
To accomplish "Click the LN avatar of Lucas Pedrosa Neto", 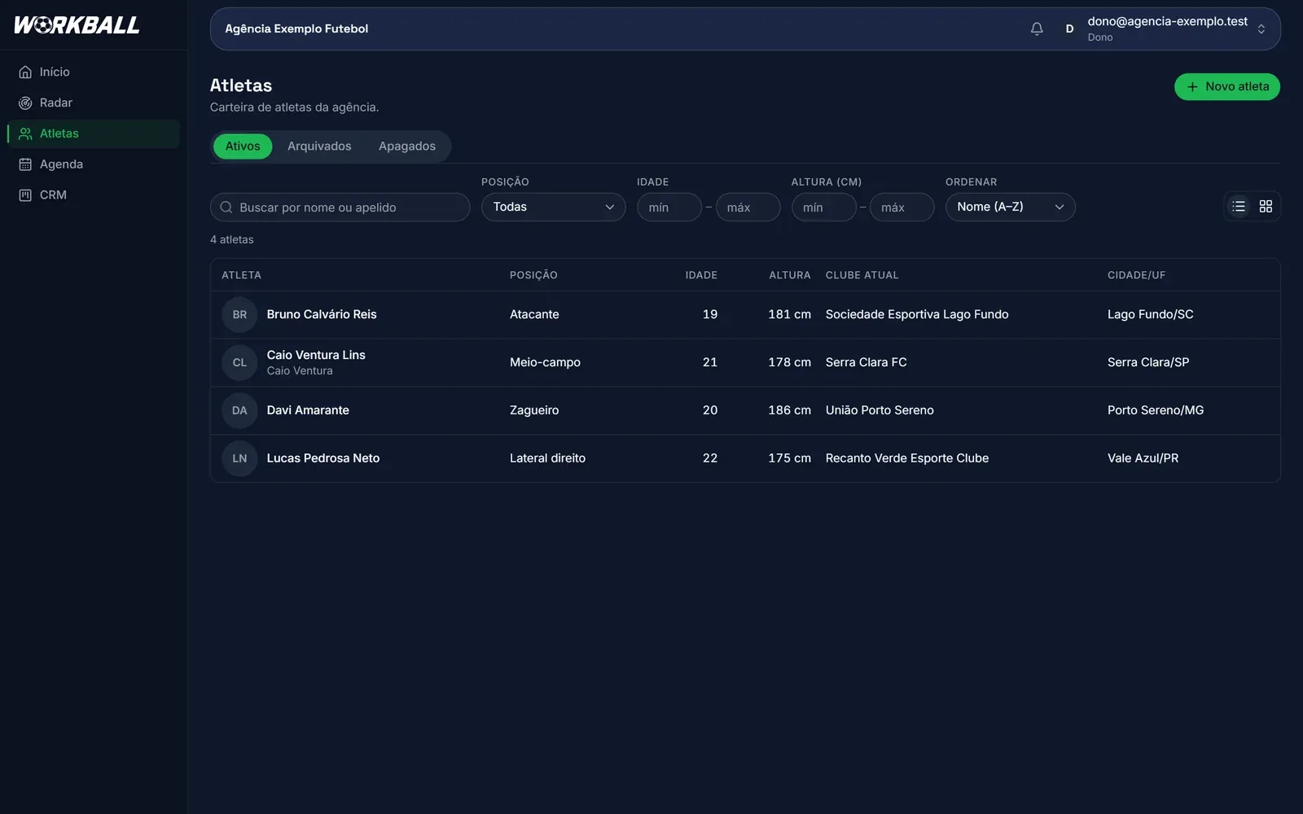I will point(239,459).
